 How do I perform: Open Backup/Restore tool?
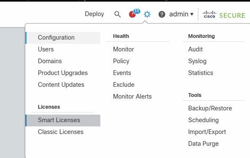pyautogui.click(x=210, y=108)
